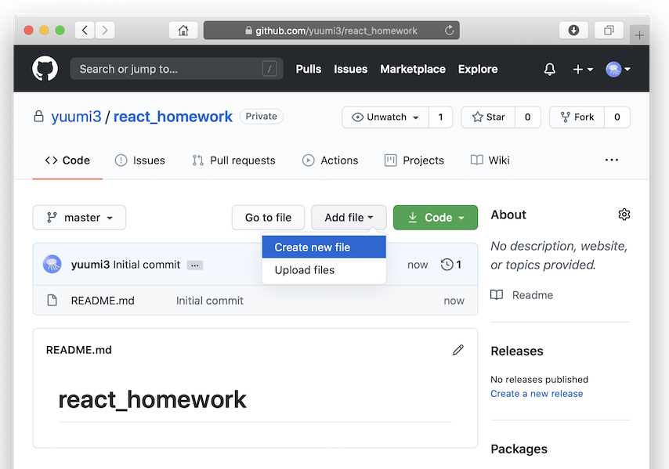Open the user avatar menu

(618, 69)
